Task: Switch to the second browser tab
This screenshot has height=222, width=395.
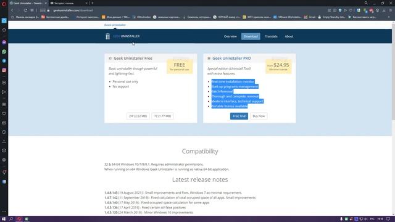Action: (x=68, y=3)
